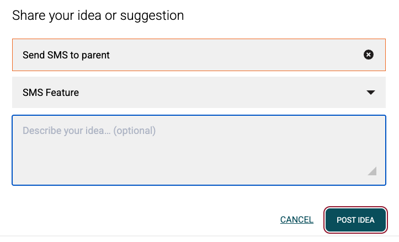Image resolution: width=399 pixels, height=242 pixels.
Task: Remove the title text with the X button
Action: pos(369,55)
